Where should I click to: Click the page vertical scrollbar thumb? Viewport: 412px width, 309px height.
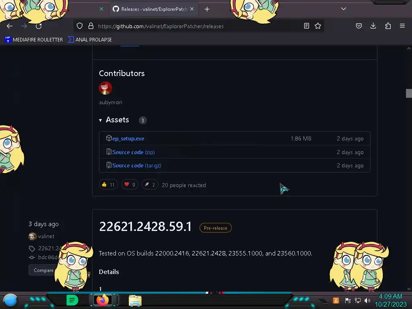[409, 93]
